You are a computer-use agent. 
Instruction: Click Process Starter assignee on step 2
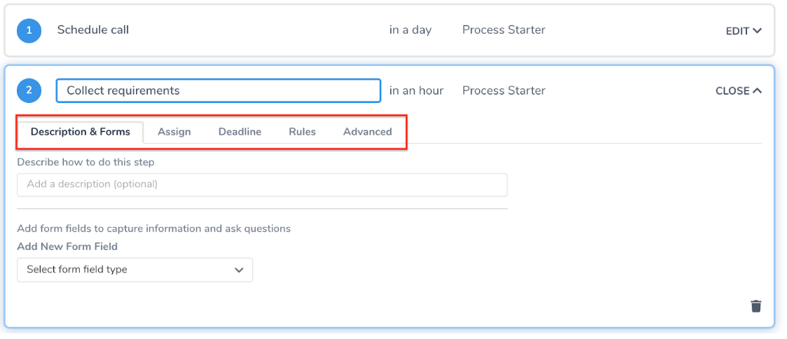tap(503, 91)
